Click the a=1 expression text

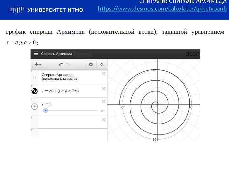[x=47, y=104]
